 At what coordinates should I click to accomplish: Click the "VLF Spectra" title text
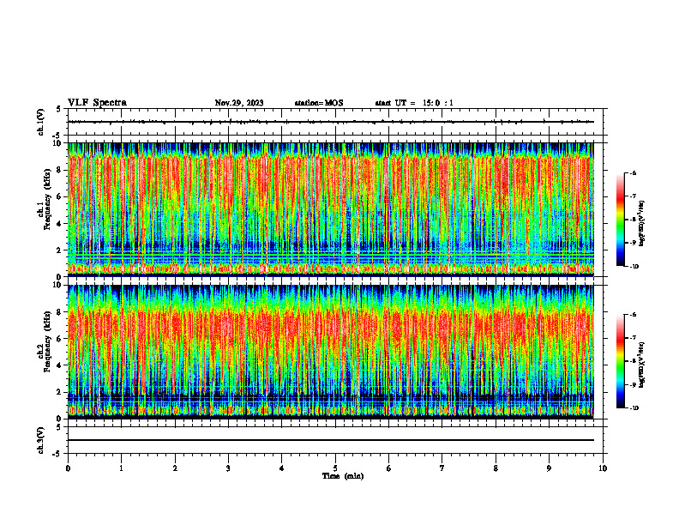[x=97, y=103]
